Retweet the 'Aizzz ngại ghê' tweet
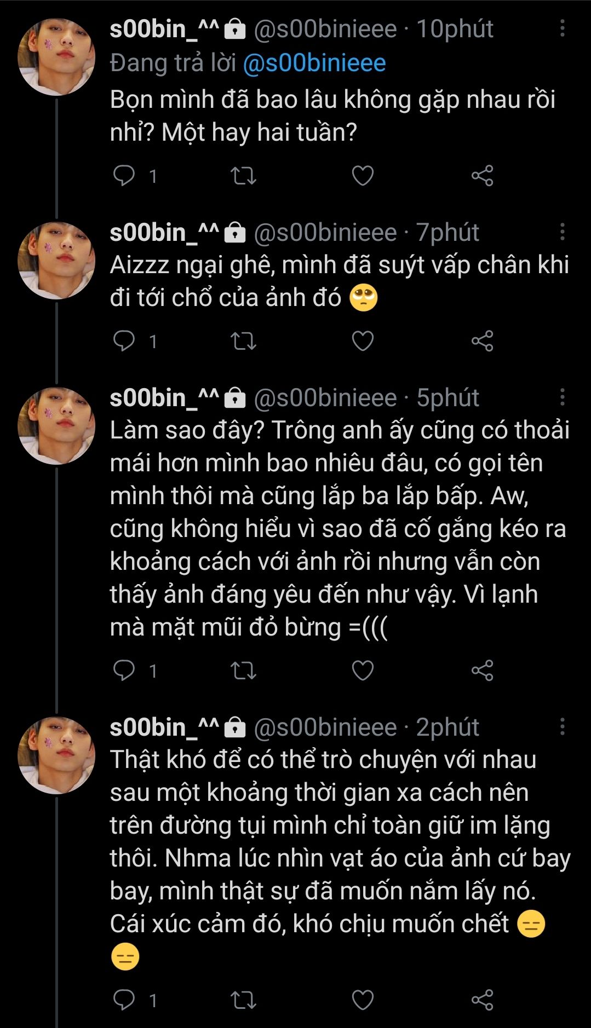Viewport: 591px width, 1028px height. (243, 341)
